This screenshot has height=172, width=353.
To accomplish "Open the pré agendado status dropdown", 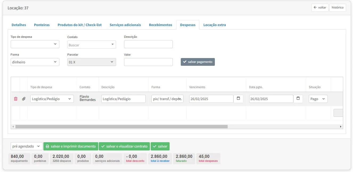I will pos(27,146).
